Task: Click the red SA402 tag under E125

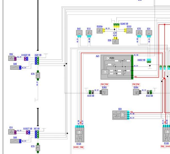Action: [76, 147]
